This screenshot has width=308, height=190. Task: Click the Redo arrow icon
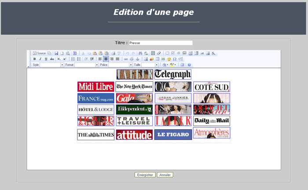[x=133, y=53]
